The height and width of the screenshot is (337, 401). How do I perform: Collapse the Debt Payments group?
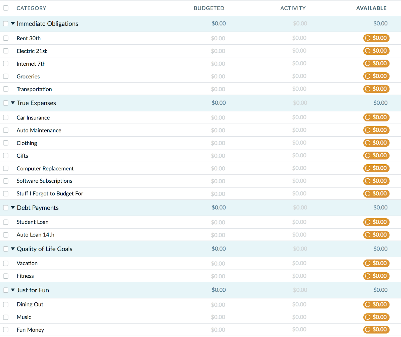pos(13,208)
